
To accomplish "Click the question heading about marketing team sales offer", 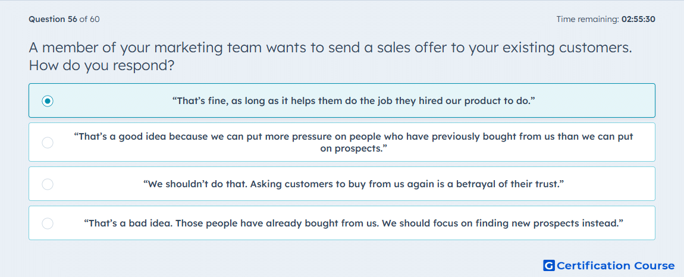I will [330, 56].
